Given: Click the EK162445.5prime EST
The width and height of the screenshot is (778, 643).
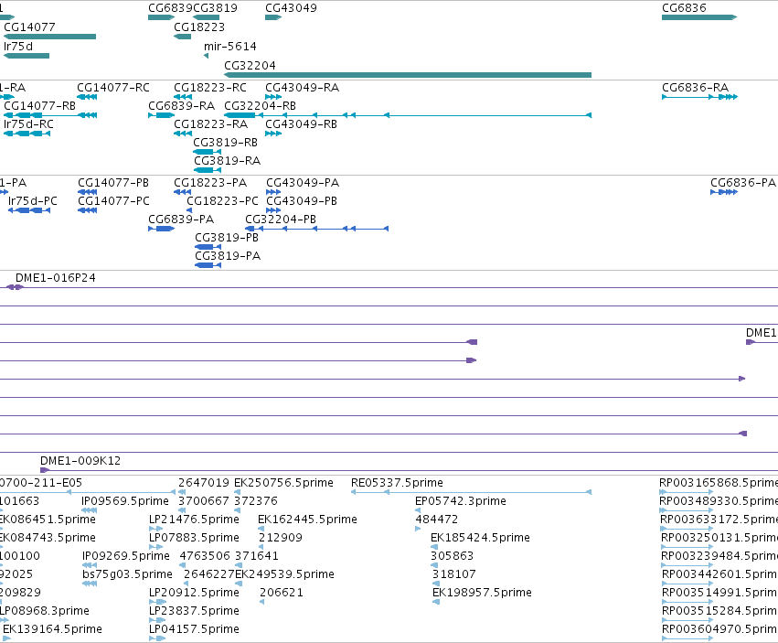Looking at the screenshot, I should [261, 529].
